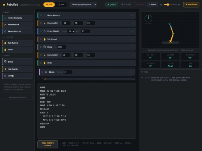
Task: Click the robot arm visualization canvas
Action: pos(170,30)
